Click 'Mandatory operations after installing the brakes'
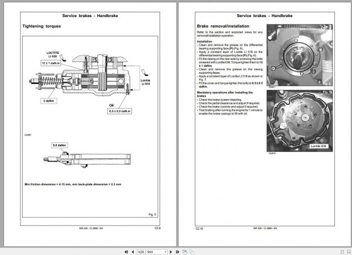 225,94
